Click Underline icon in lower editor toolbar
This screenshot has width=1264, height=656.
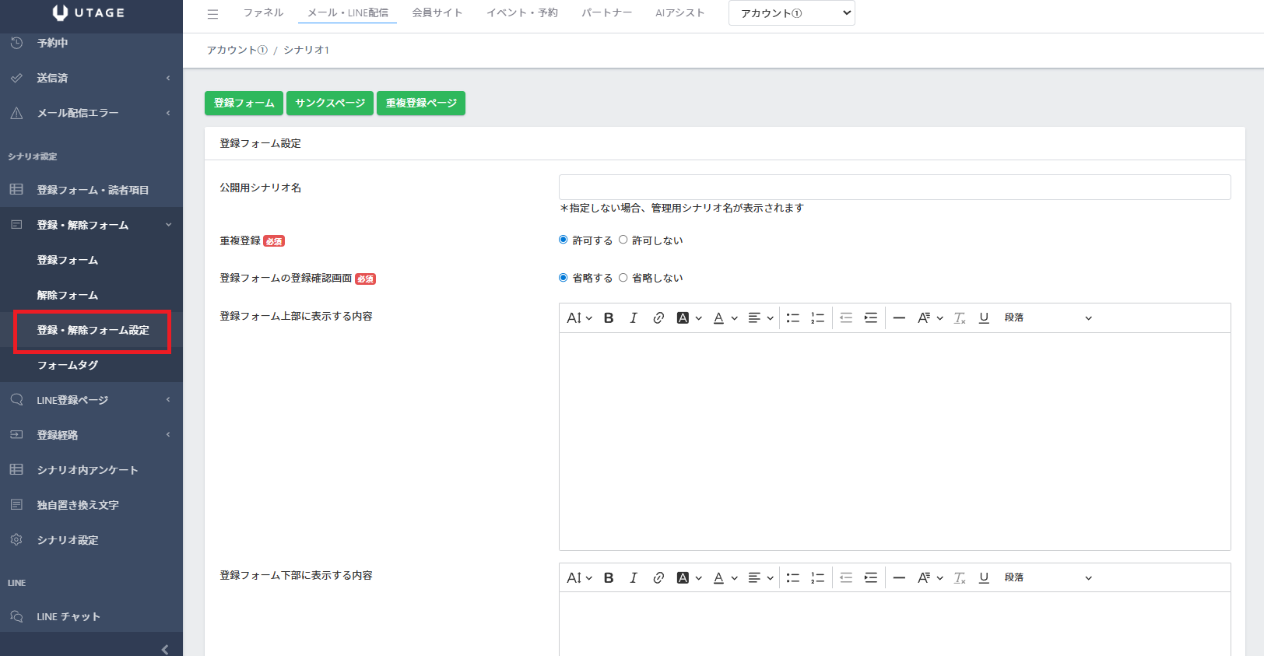point(984,577)
